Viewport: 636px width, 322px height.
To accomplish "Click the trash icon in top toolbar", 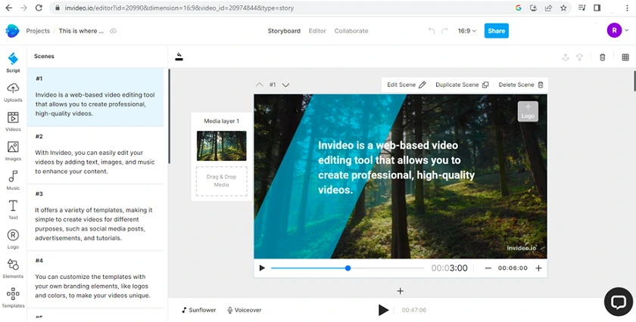I will [603, 57].
